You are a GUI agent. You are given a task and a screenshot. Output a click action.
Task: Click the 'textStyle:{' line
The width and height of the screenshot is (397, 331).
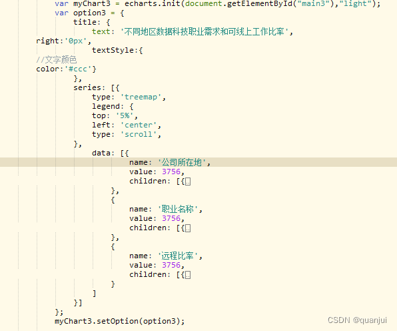coord(117,50)
